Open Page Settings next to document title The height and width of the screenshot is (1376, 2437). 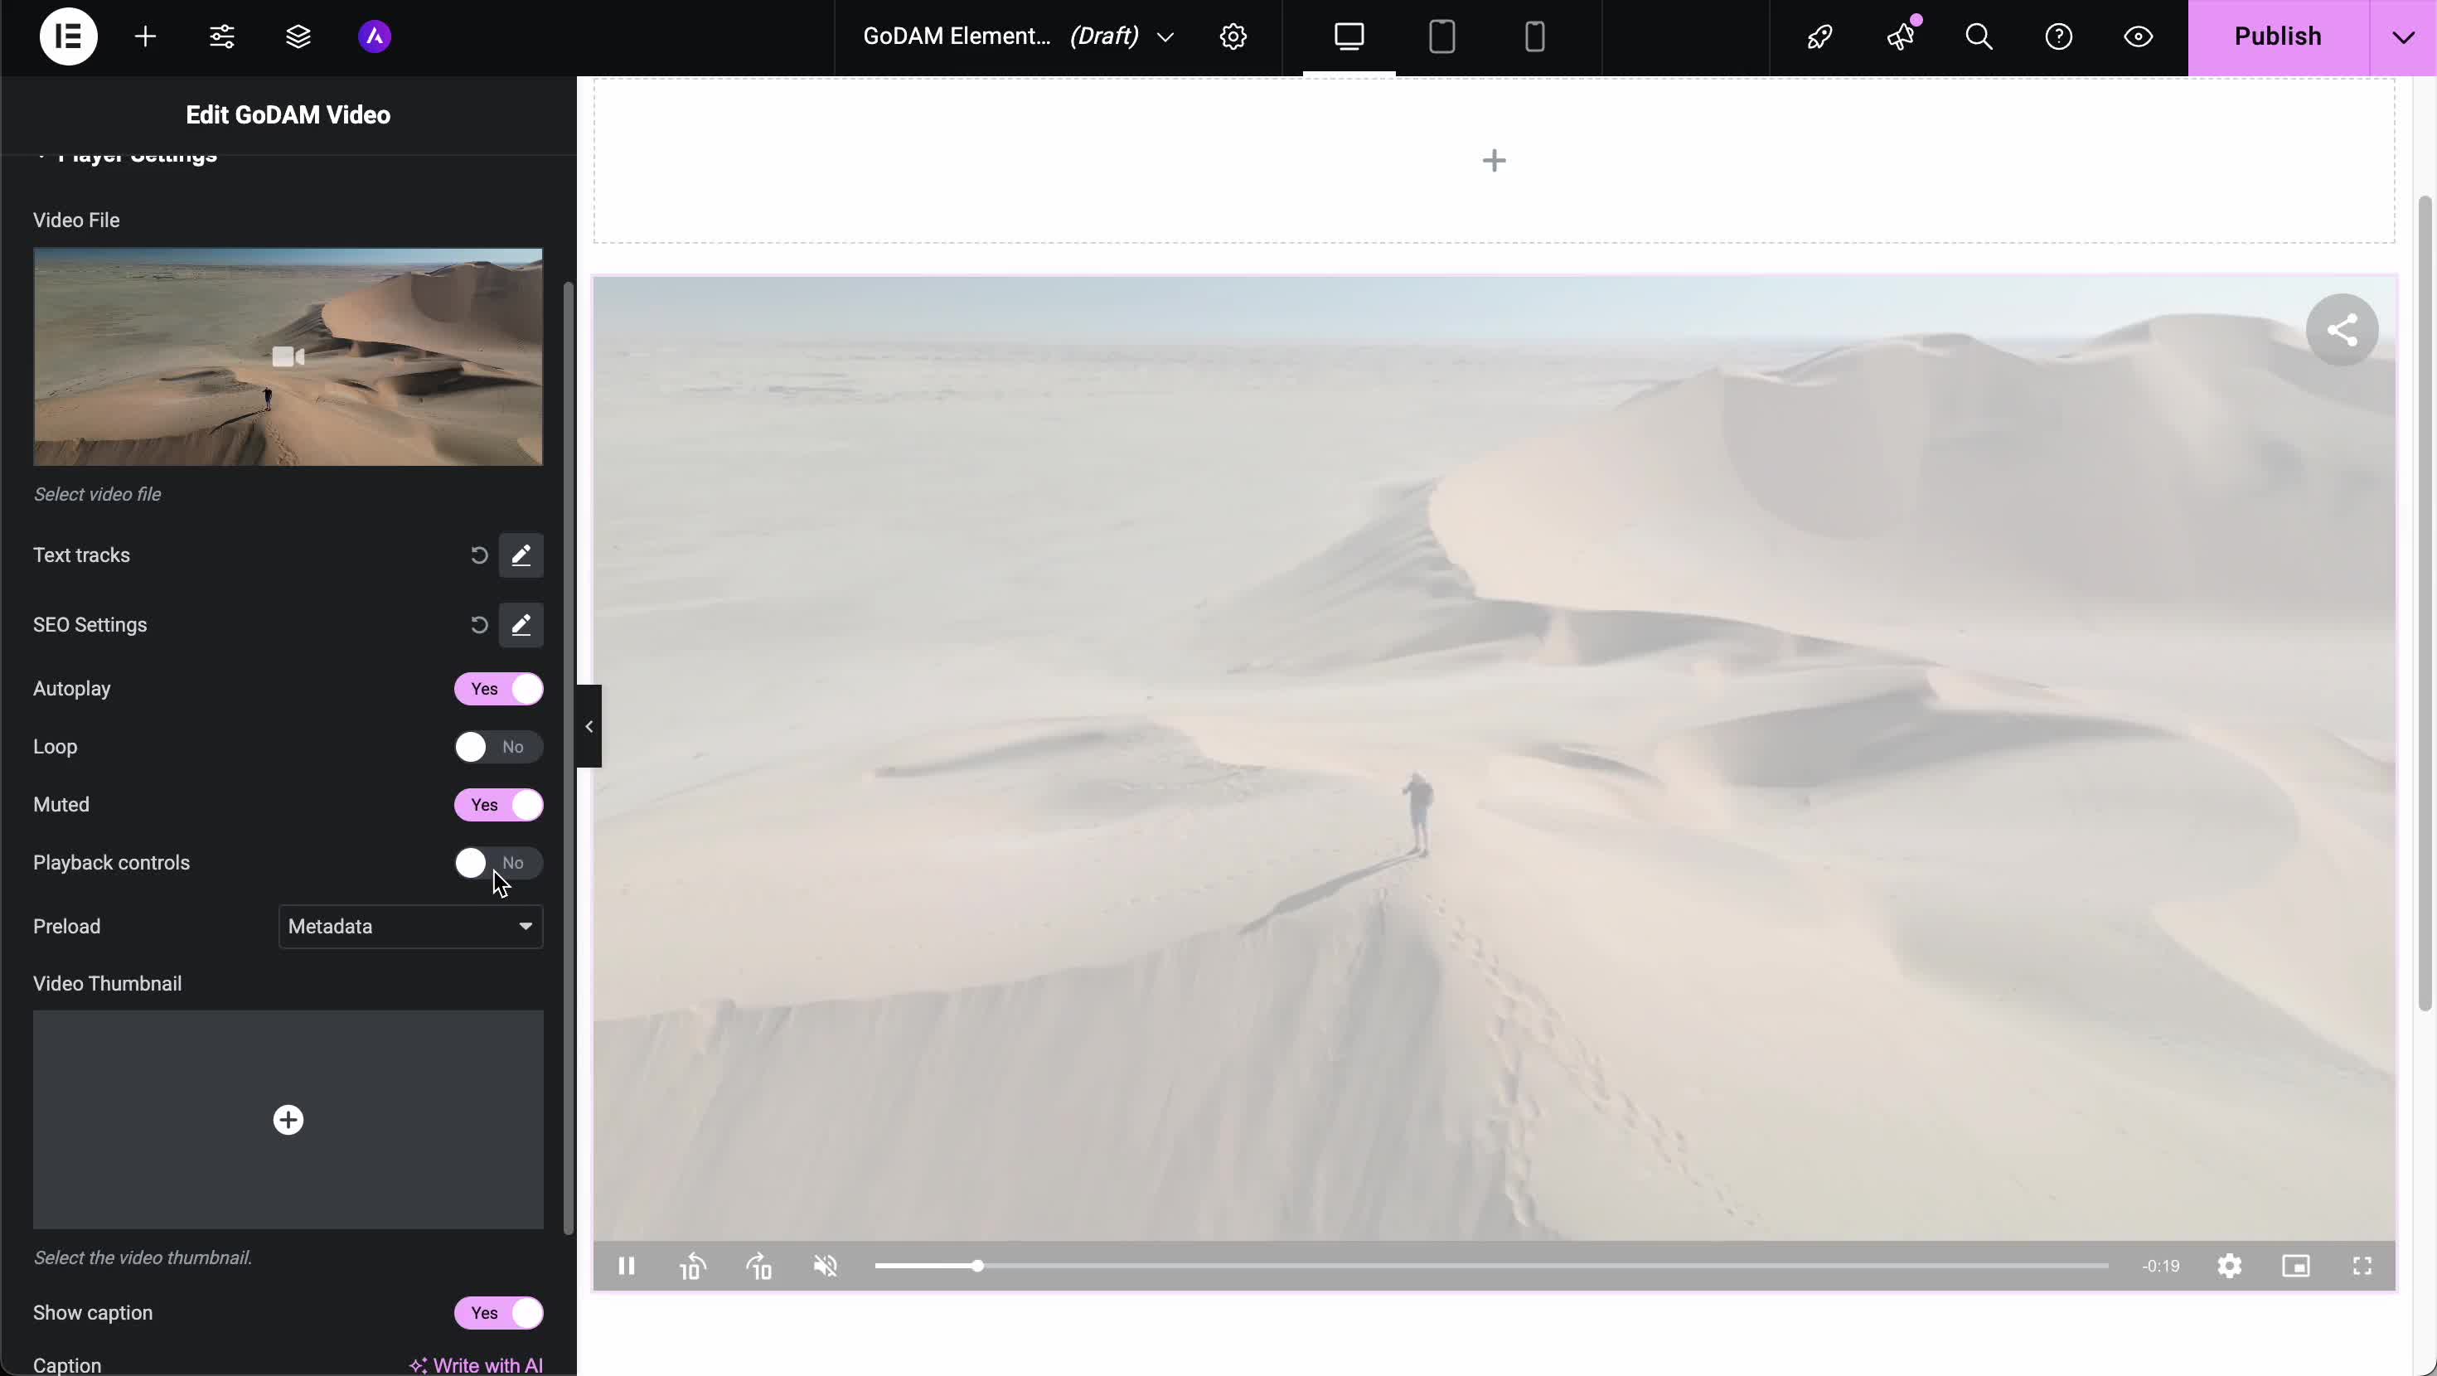[1233, 36]
